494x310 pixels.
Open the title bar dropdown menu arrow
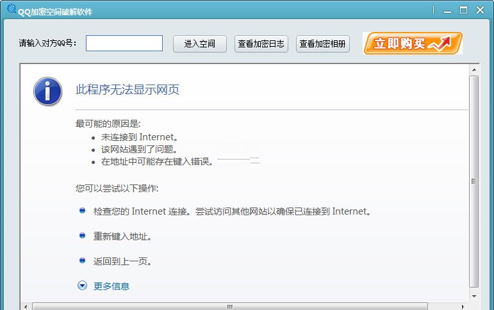pyautogui.click(x=434, y=10)
